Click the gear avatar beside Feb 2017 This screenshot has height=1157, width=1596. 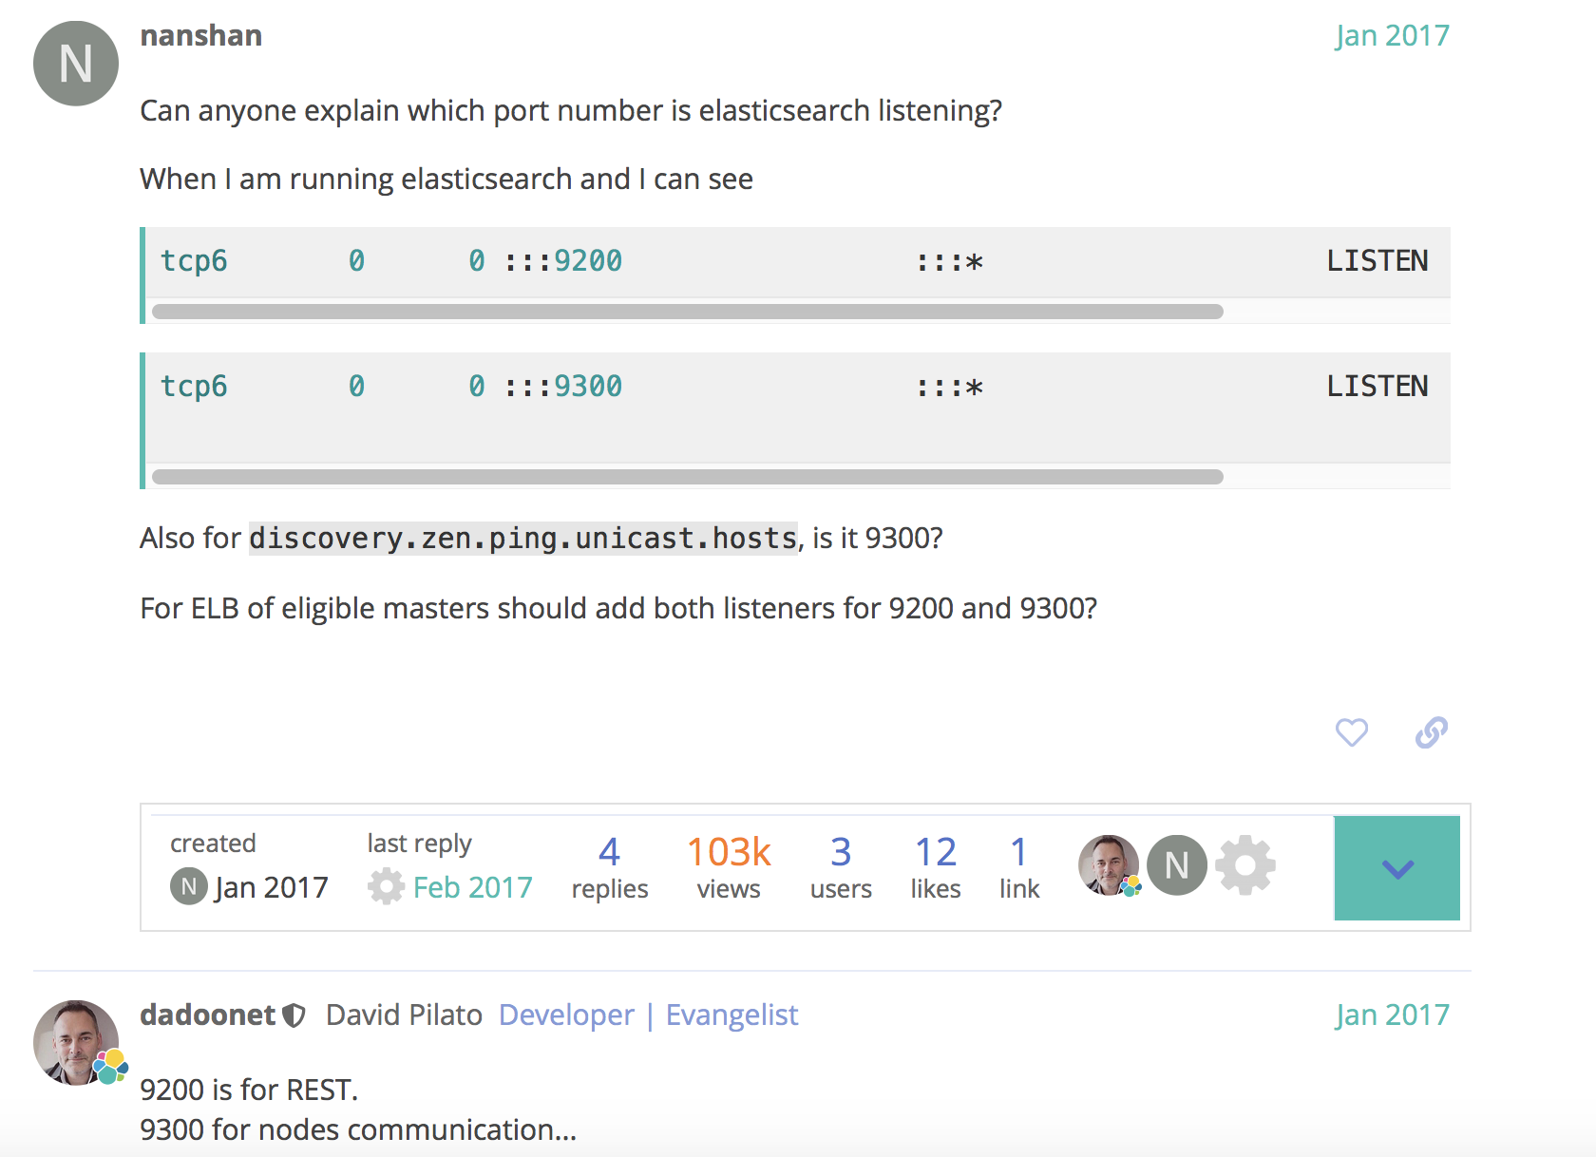(x=386, y=887)
